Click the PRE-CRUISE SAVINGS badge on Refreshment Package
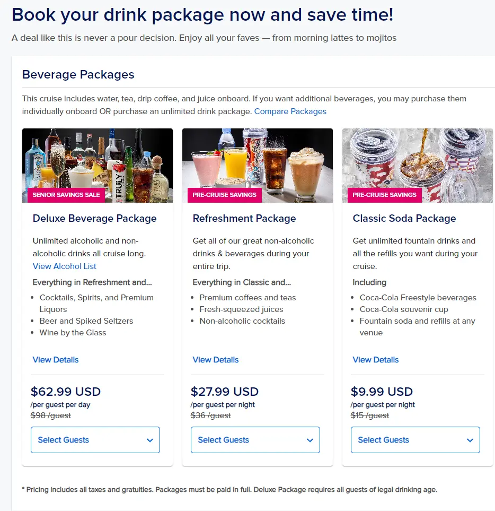This screenshot has width=495, height=511. click(224, 195)
